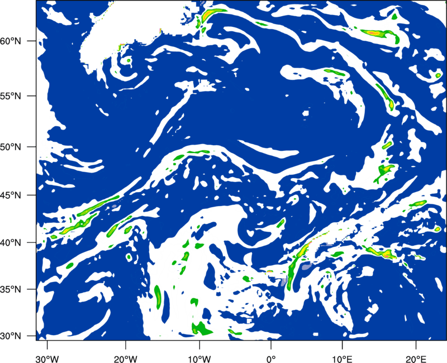Click the 10°W longitude label

[199, 359]
